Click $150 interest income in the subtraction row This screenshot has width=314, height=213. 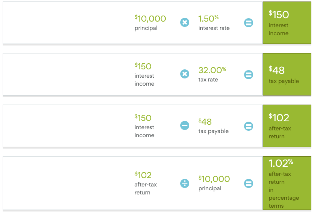143,118
